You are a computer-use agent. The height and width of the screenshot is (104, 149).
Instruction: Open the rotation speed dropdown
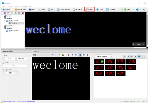point(145,56)
